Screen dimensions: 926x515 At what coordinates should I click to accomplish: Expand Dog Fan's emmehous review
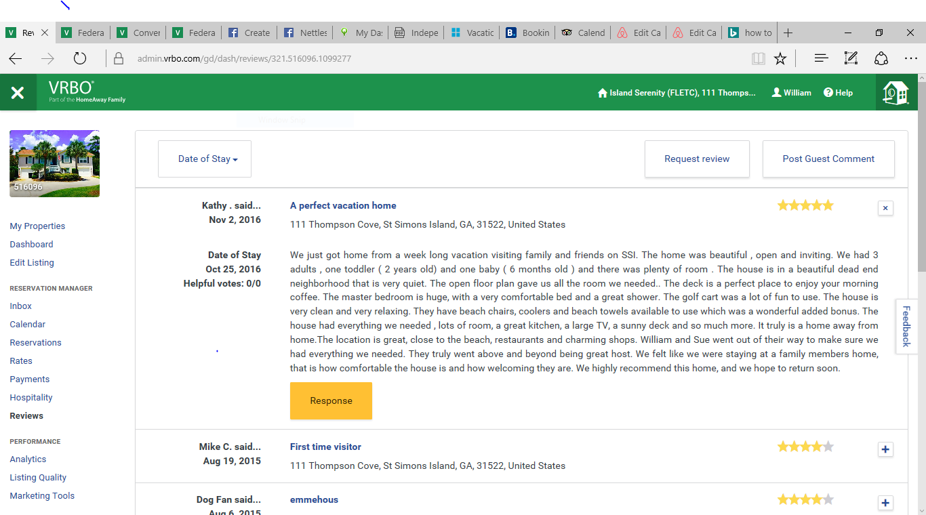coord(885,503)
